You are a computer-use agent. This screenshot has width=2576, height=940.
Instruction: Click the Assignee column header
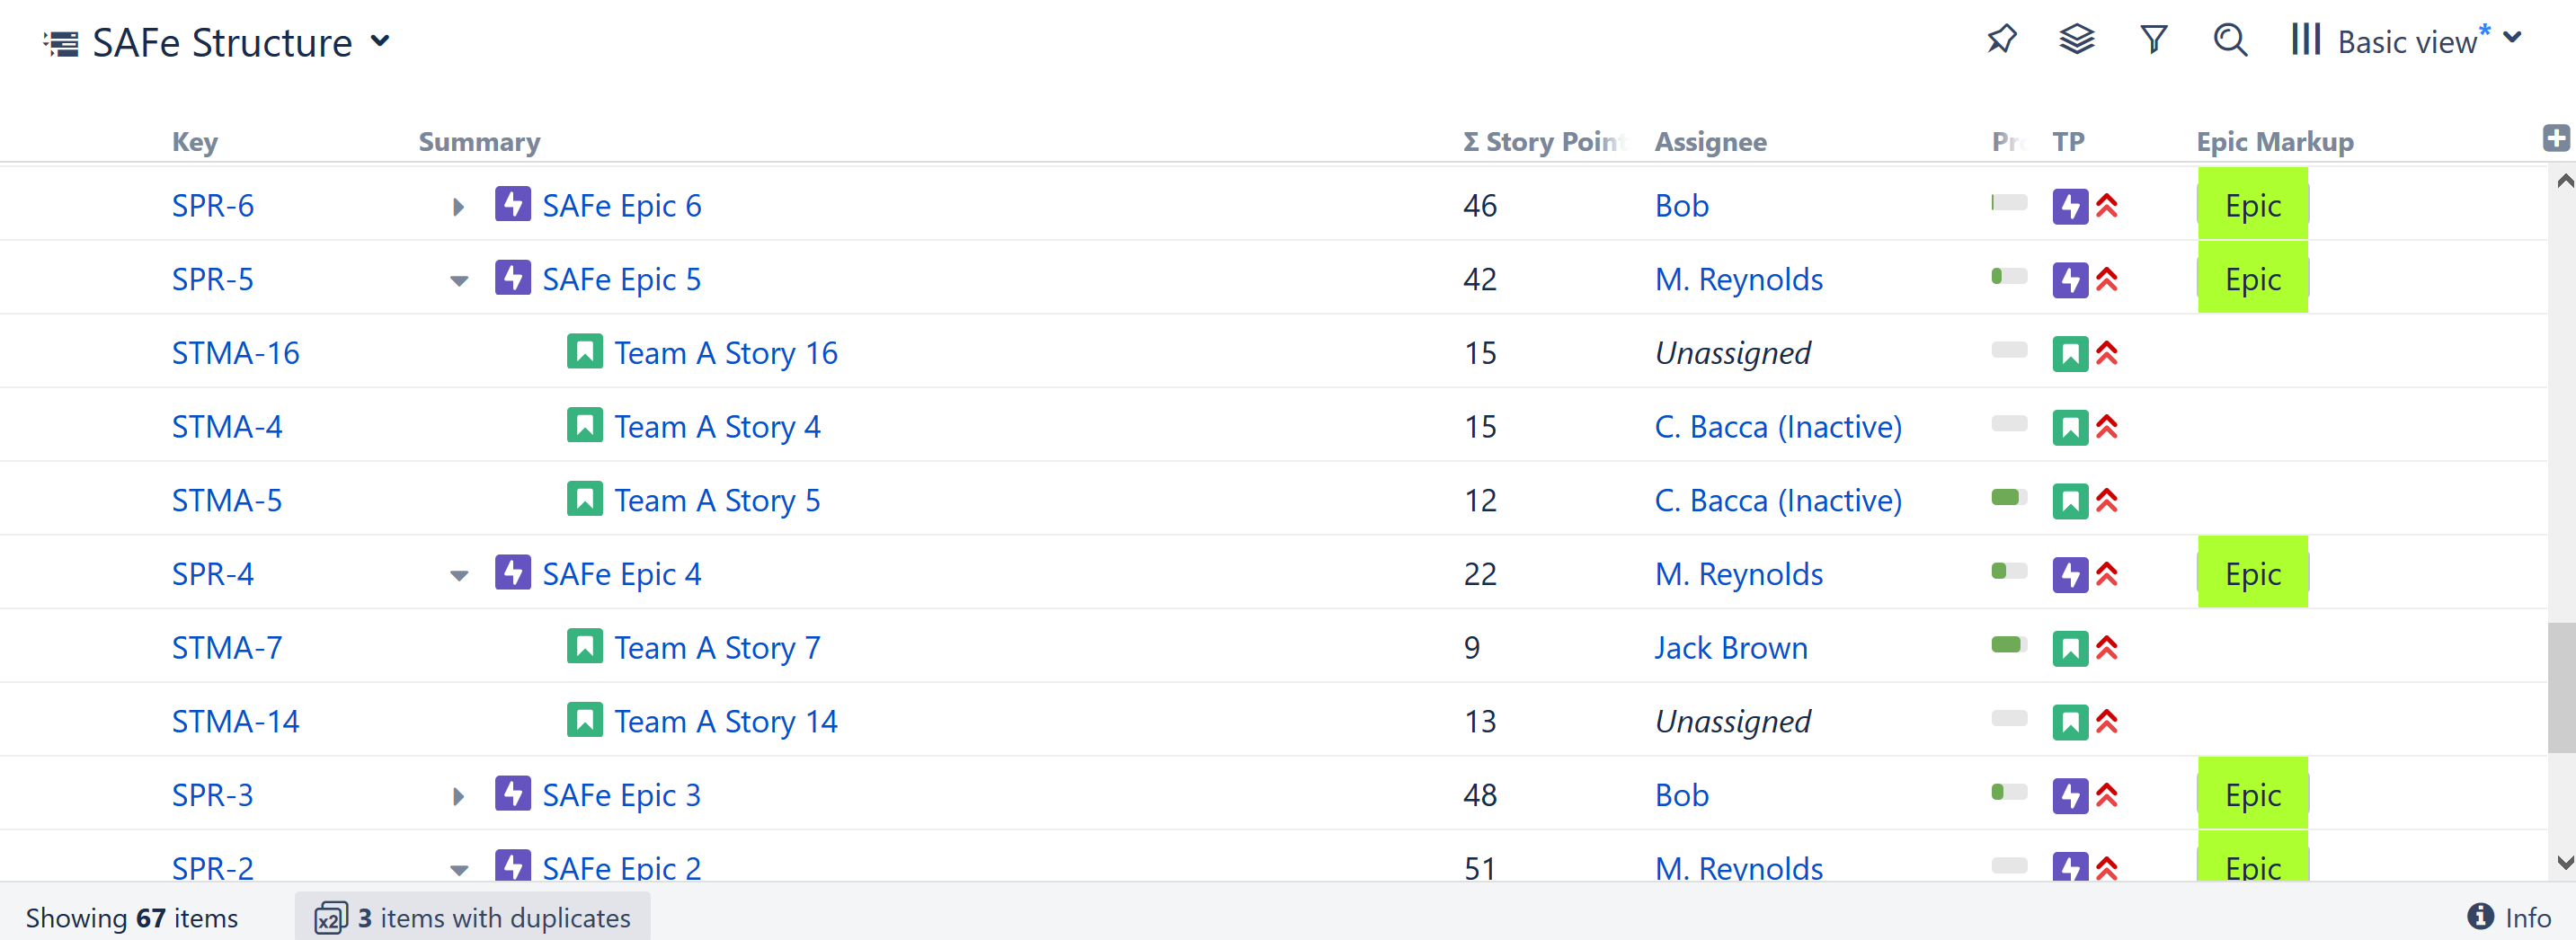[1710, 142]
